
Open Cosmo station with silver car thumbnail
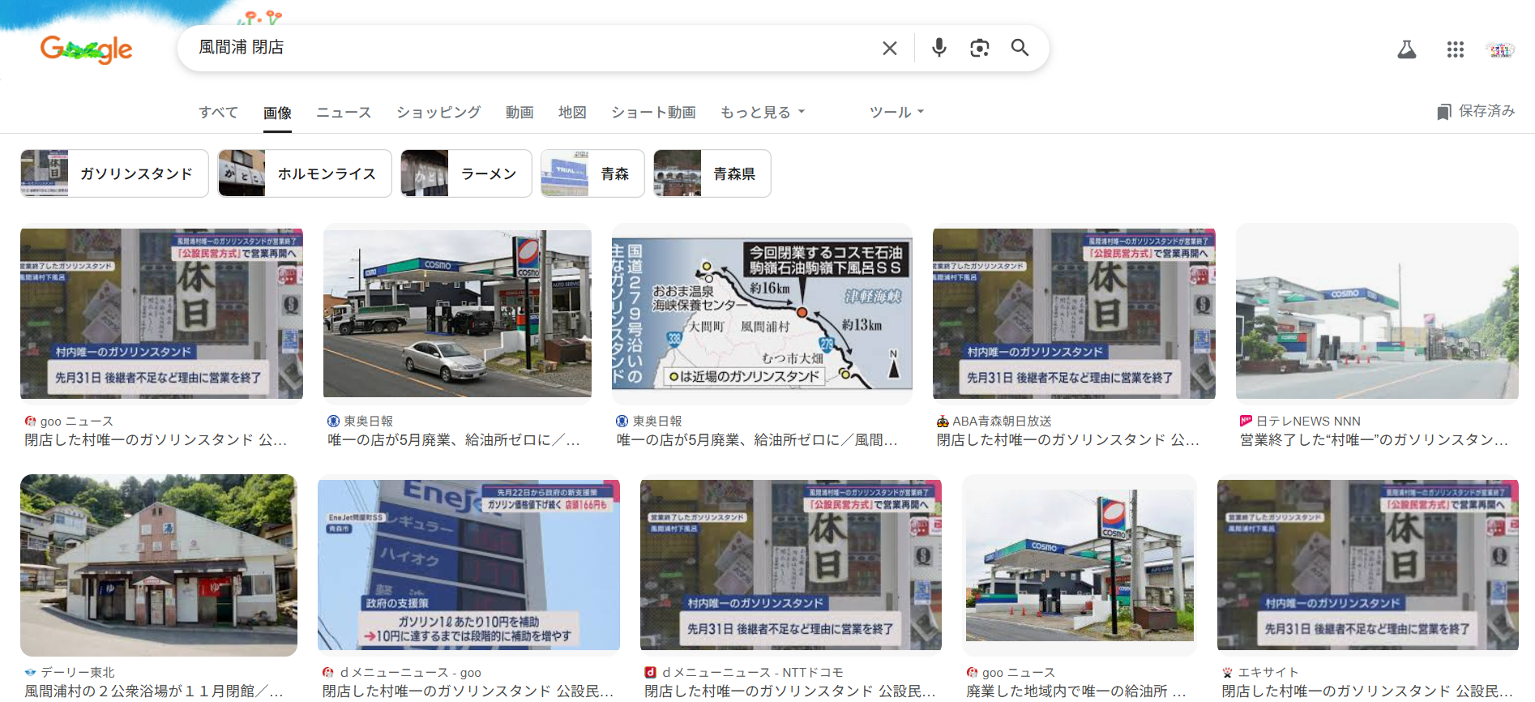[x=457, y=314]
